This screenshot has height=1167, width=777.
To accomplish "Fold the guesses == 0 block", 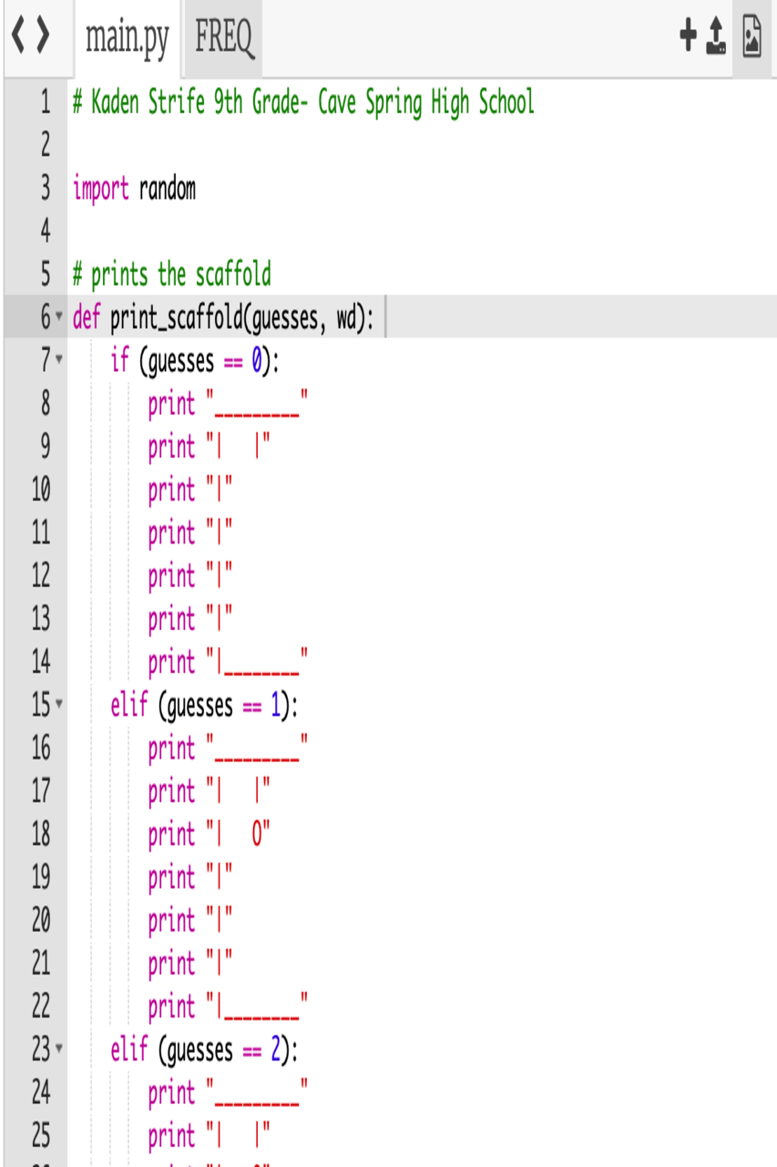I will [x=59, y=361].
